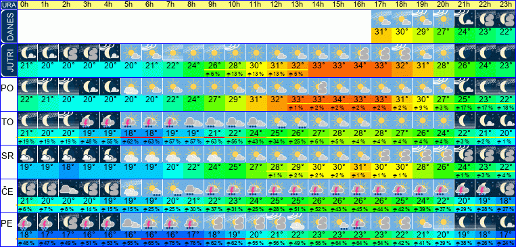Open the DANES day tab

(x=9, y=26)
